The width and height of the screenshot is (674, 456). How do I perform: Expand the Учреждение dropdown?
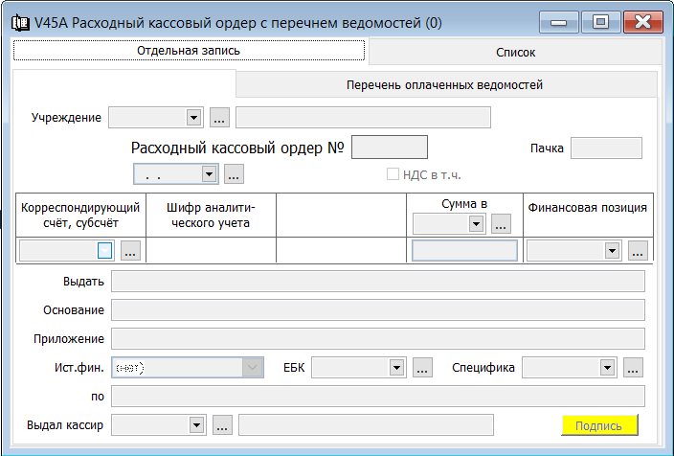[193, 118]
